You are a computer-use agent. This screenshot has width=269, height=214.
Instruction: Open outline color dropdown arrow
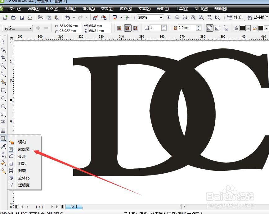248,28
